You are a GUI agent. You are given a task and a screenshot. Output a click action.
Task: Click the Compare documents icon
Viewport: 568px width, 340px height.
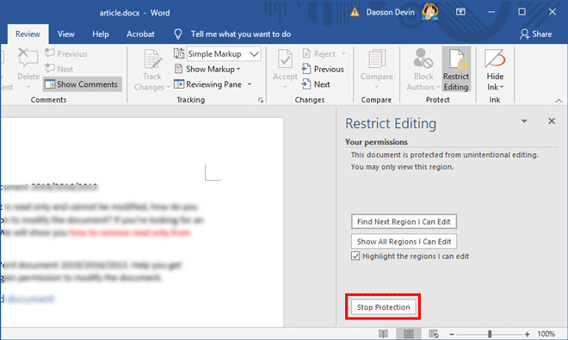377,59
